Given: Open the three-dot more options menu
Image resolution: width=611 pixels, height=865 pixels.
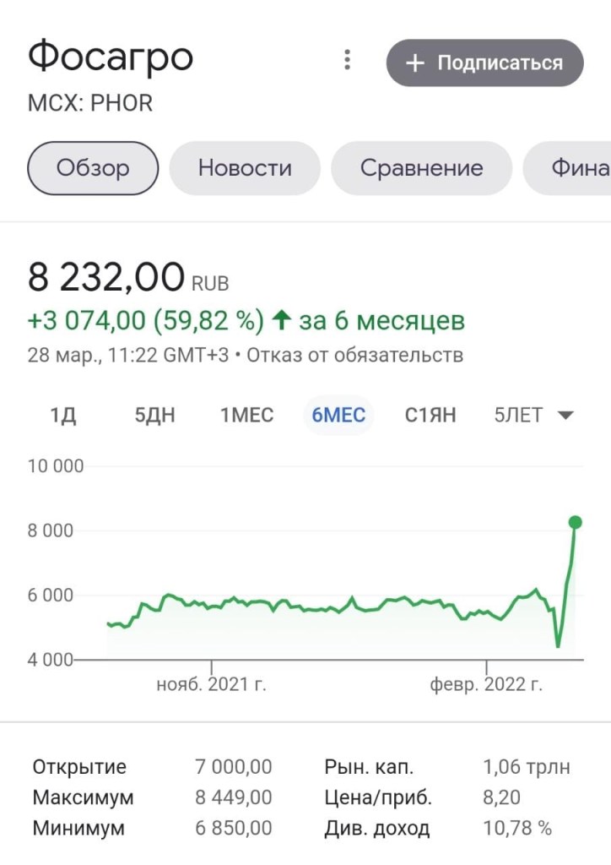Looking at the screenshot, I should [347, 60].
